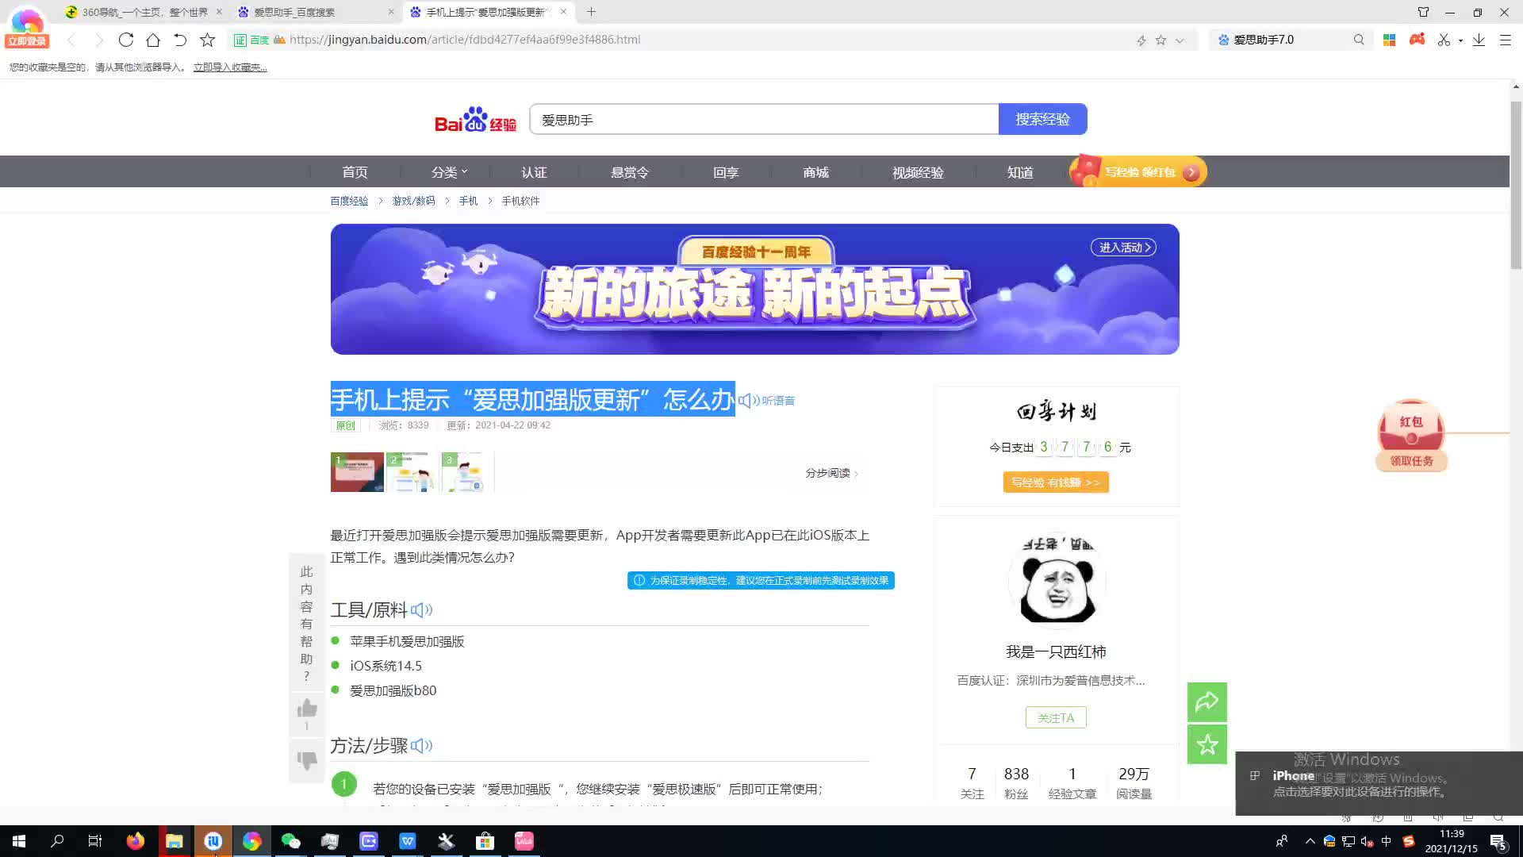Open the 红包 领取任务 floating widget
The width and height of the screenshot is (1523, 857).
[1411, 435]
